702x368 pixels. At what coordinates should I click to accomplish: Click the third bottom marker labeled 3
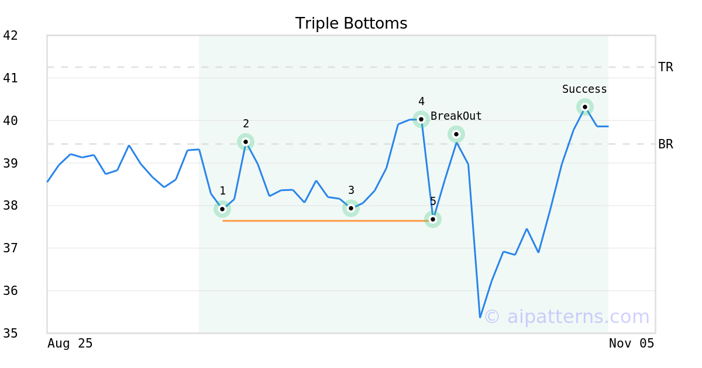click(350, 208)
